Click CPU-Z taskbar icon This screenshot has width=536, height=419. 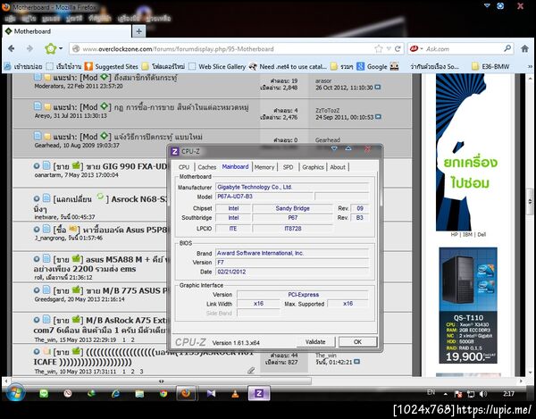click(259, 394)
